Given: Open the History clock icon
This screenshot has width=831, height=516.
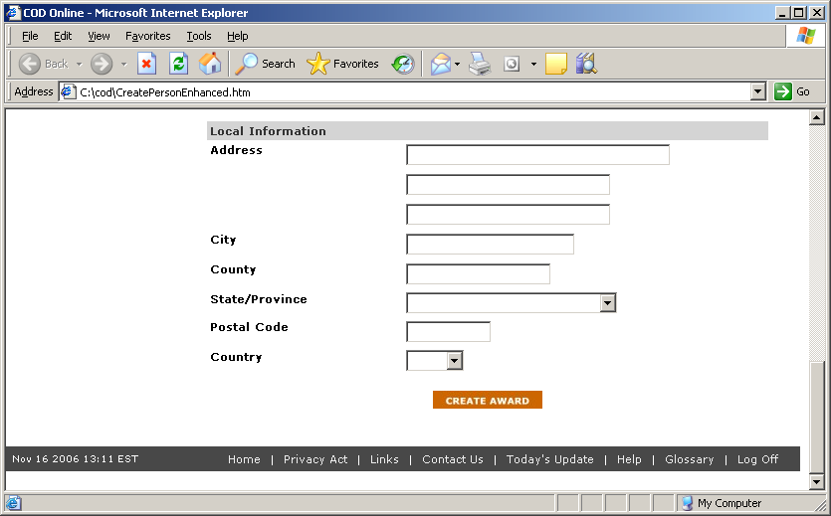Looking at the screenshot, I should point(403,64).
